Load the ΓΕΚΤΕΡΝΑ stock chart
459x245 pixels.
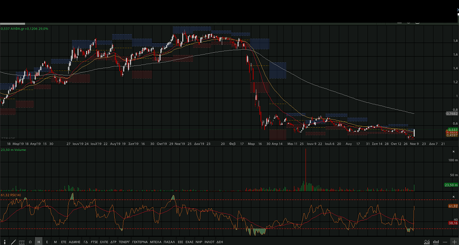[140, 242]
